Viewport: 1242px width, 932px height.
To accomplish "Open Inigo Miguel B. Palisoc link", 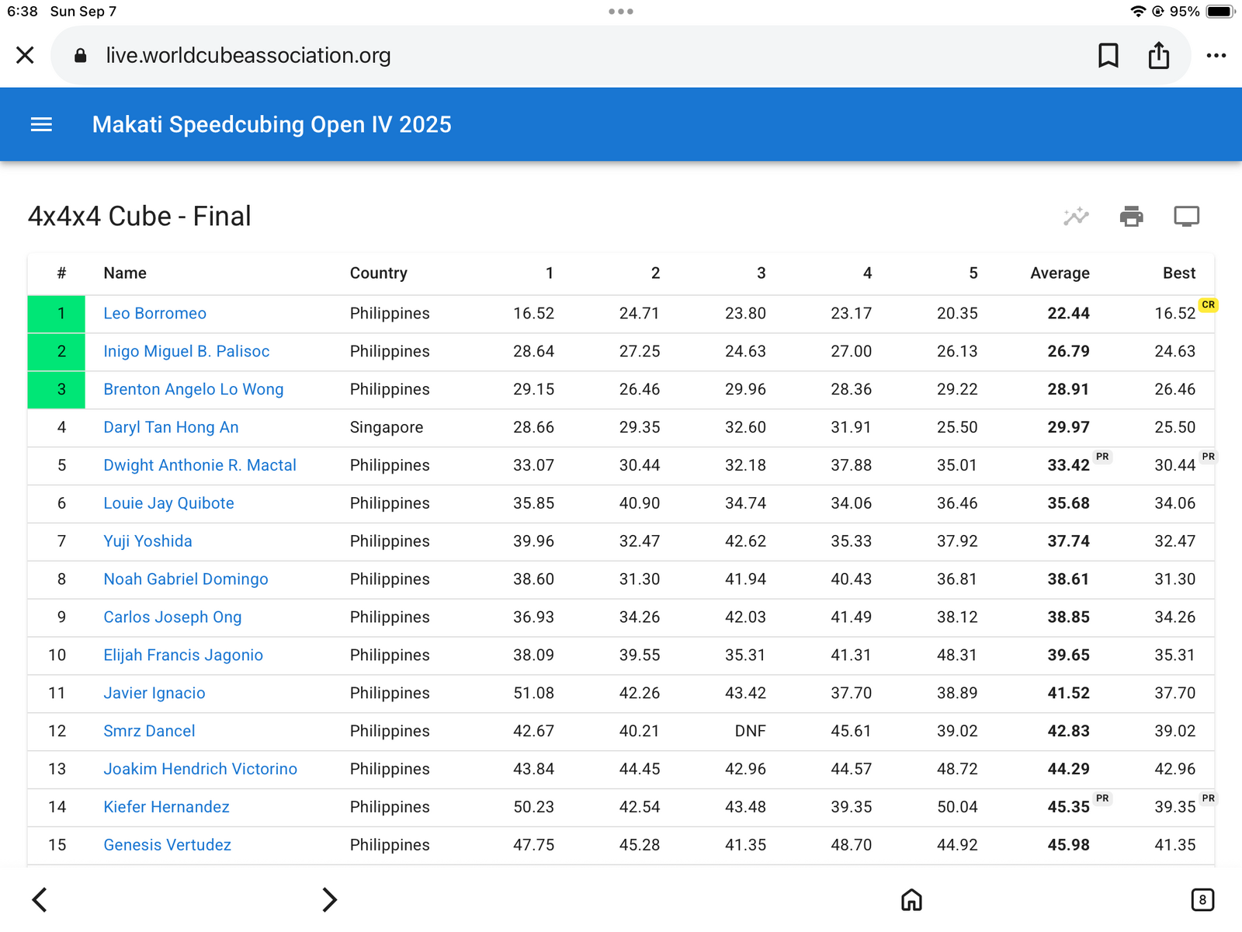I will pyautogui.click(x=186, y=351).
